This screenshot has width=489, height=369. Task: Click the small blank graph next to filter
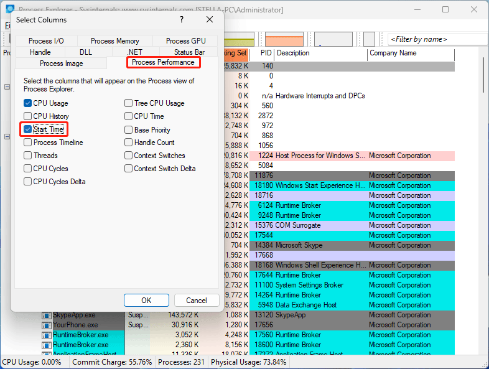tap(370, 39)
